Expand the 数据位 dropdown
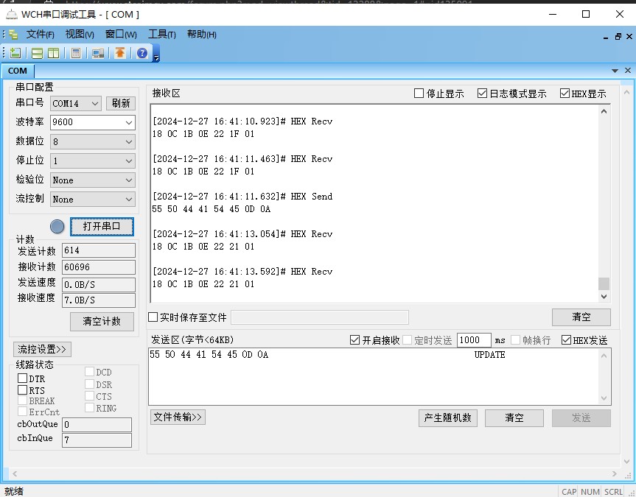This screenshot has width=636, height=497. 129,142
